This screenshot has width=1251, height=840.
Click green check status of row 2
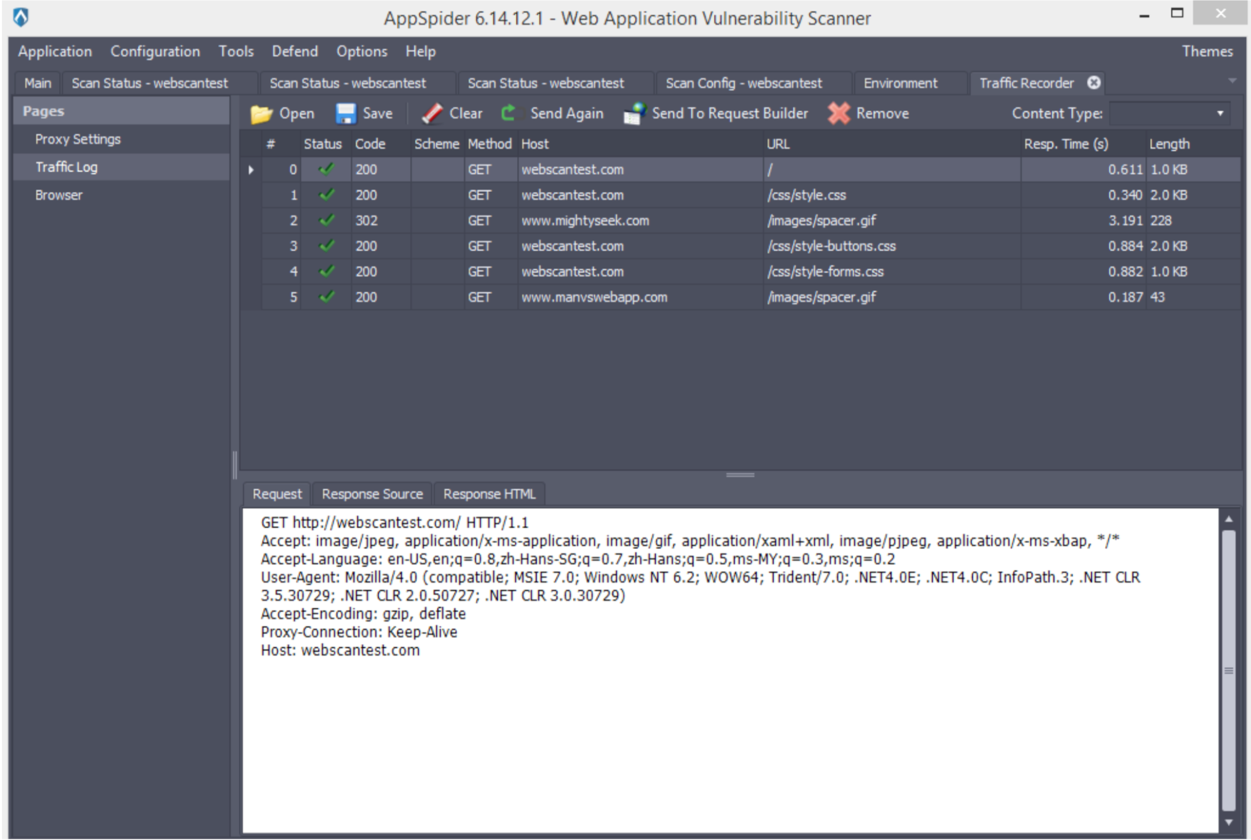[x=327, y=221]
